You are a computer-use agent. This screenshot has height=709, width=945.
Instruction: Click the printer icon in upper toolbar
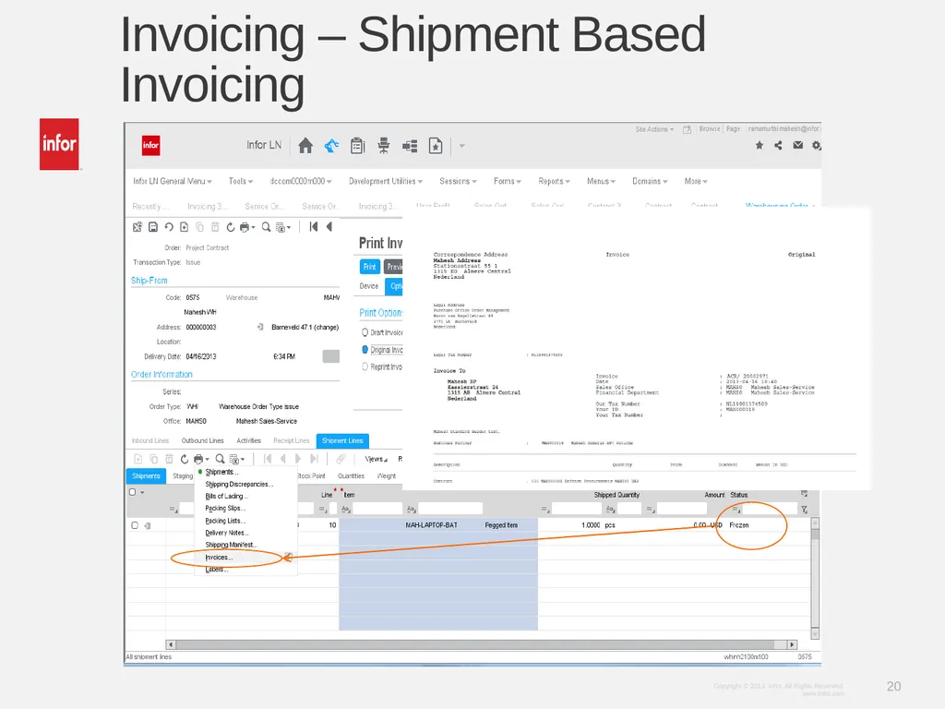[245, 227]
